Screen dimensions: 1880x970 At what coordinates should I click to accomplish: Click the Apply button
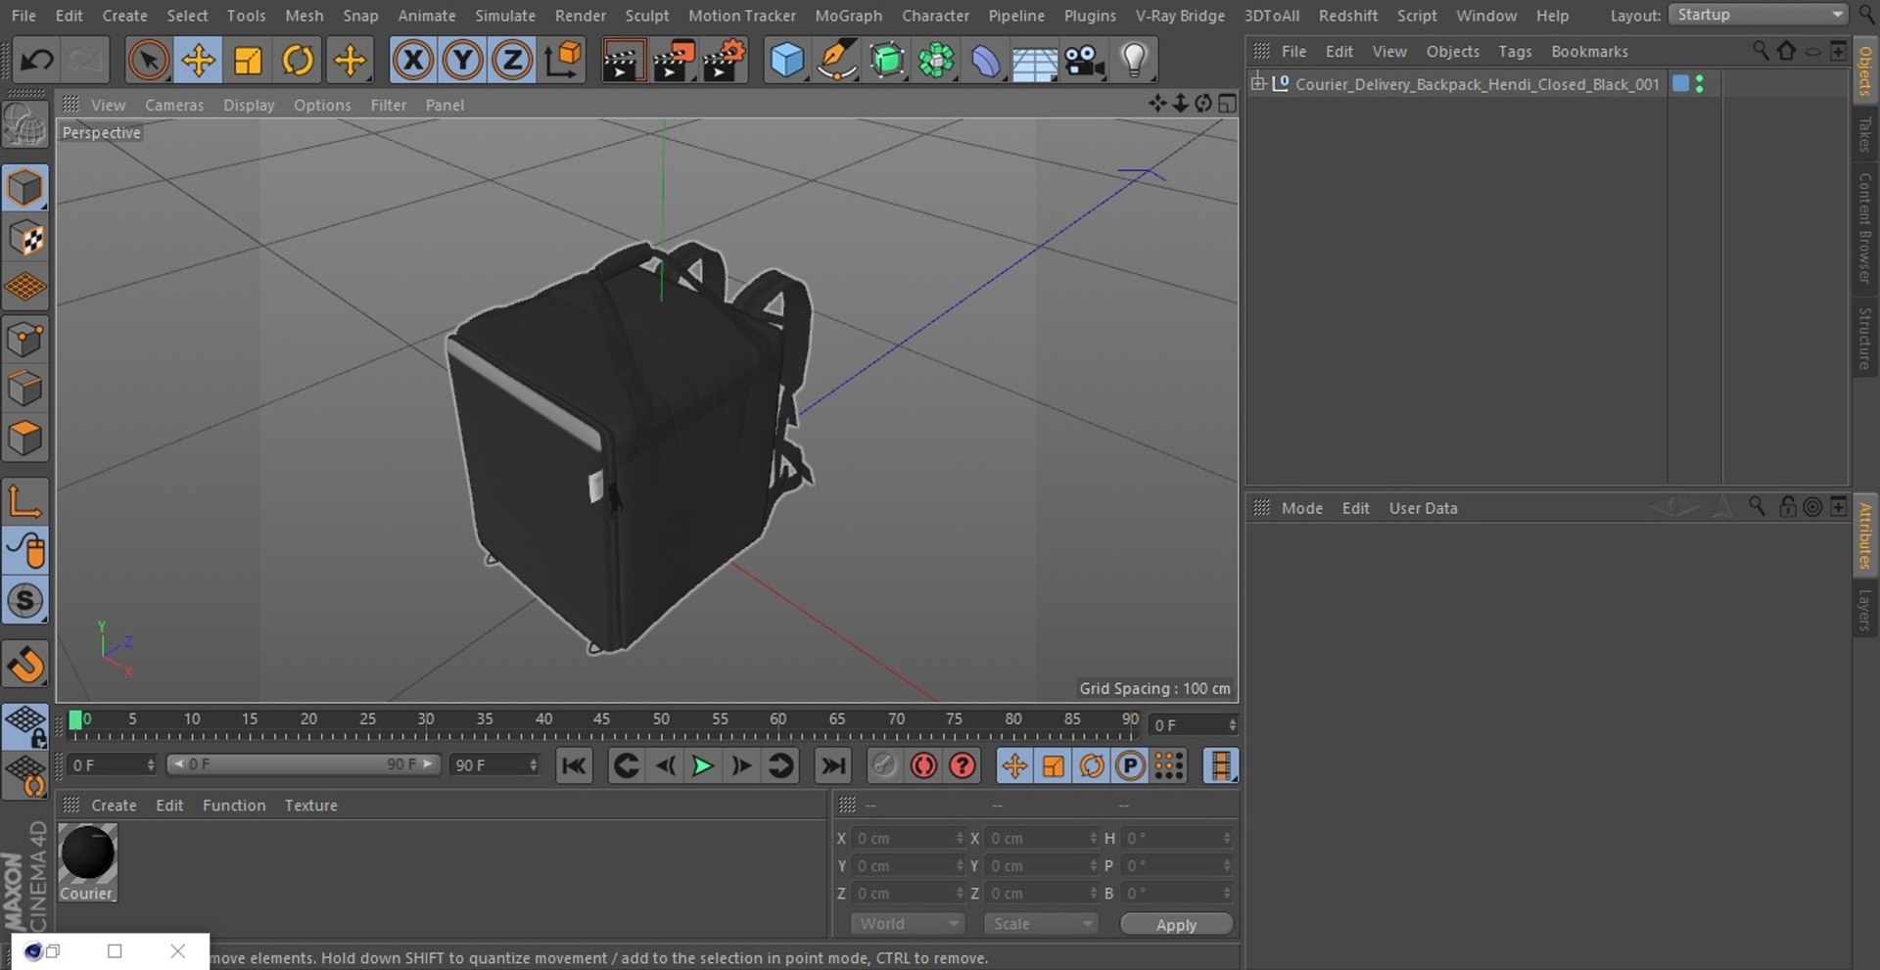[x=1176, y=925]
